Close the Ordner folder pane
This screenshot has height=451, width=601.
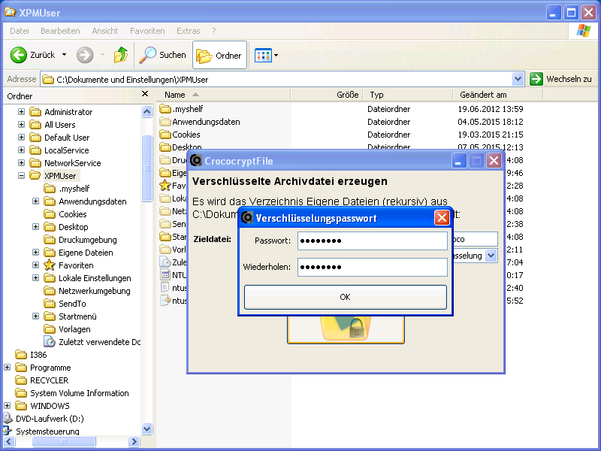pyautogui.click(x=145, y=94)
